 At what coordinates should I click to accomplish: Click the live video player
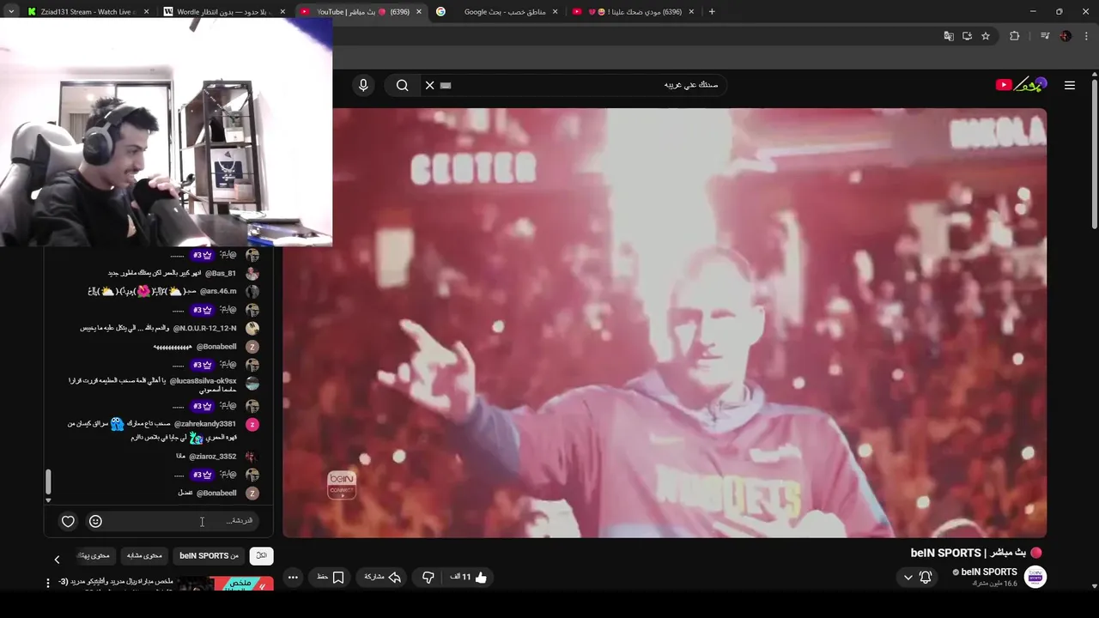click(x=665, y=323)
